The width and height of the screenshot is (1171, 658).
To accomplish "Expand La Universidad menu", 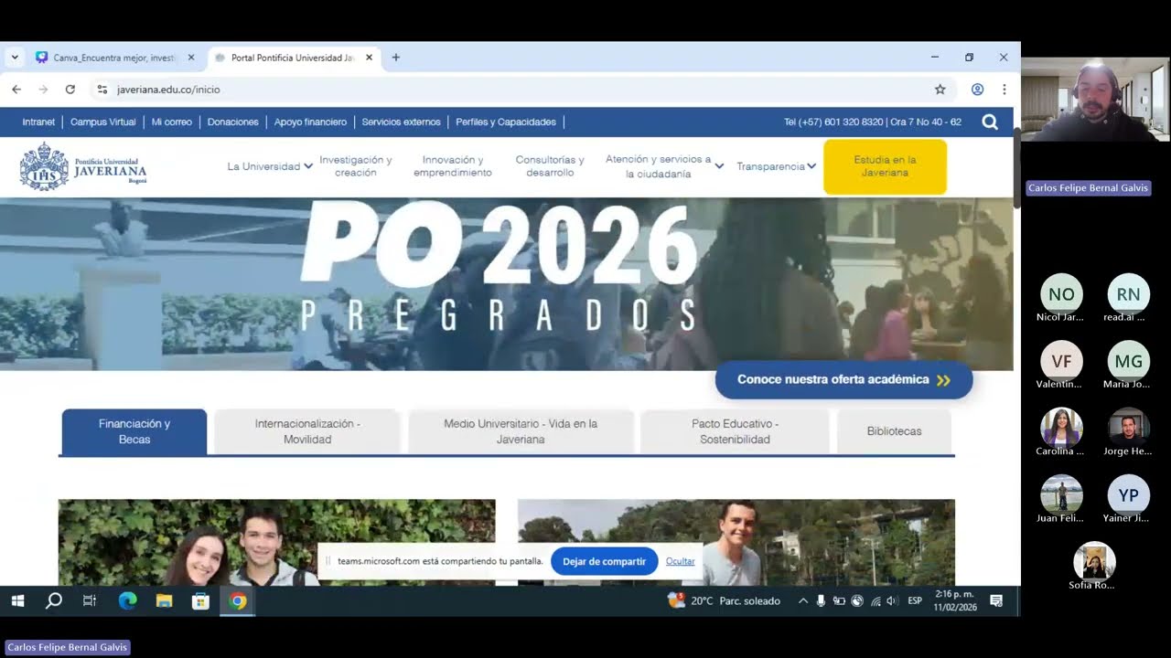I will [270, 166].
